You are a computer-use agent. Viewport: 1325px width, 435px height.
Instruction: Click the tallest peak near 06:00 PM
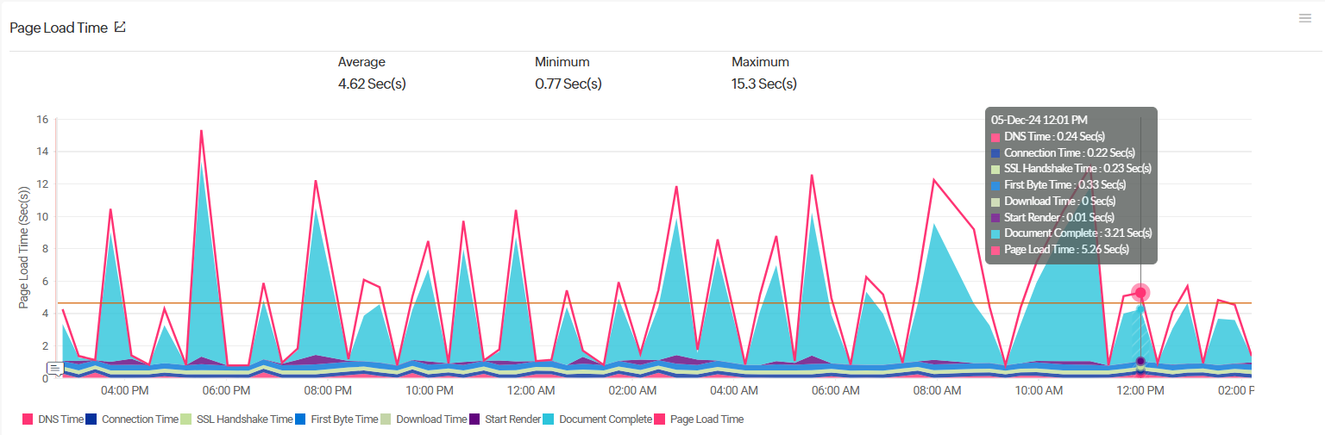[x=201, y=131]
